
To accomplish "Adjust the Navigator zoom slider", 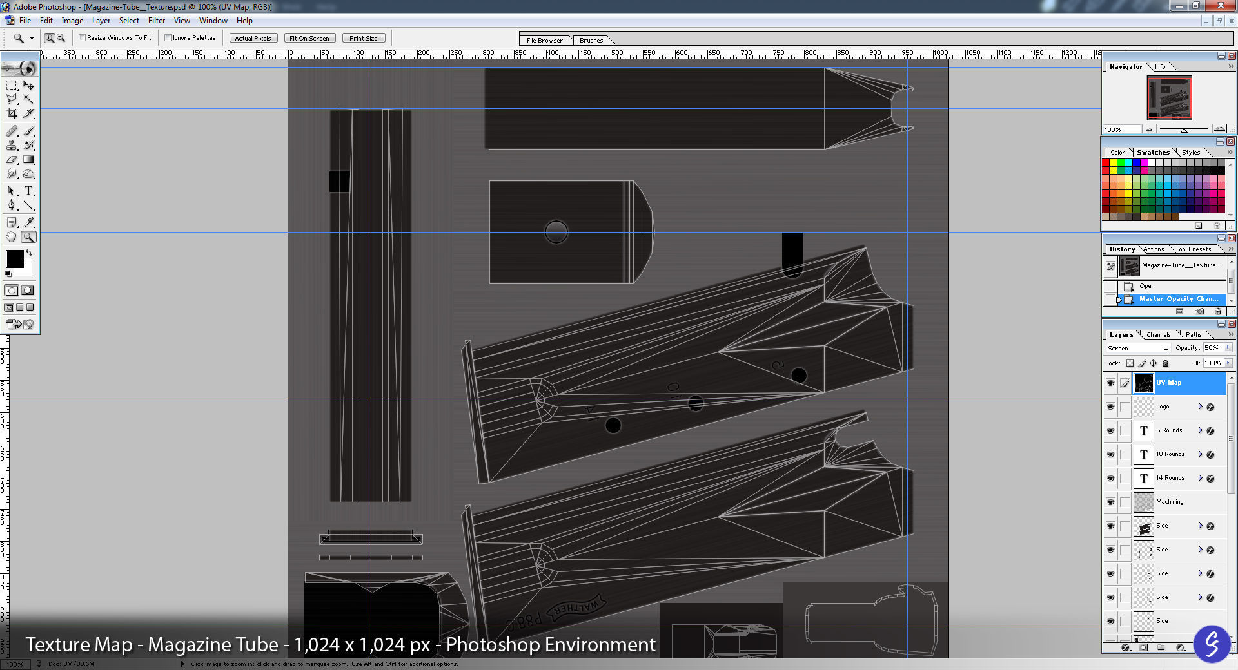I will coord(1184,130).
